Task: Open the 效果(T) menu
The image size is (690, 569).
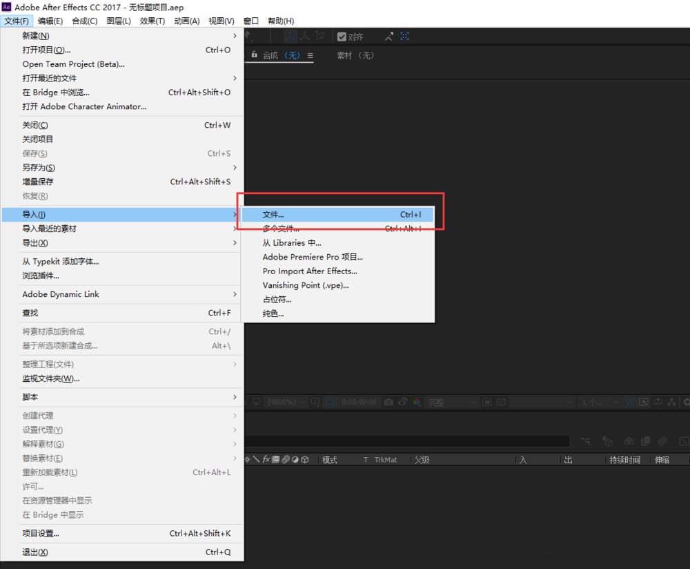Action: (x=152, y=21)
